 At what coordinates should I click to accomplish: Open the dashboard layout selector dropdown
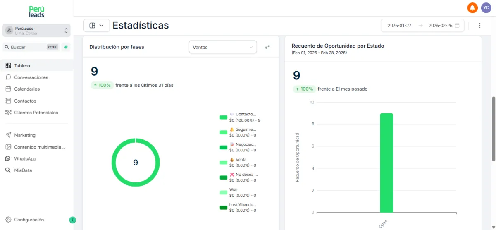pos(96,25)
